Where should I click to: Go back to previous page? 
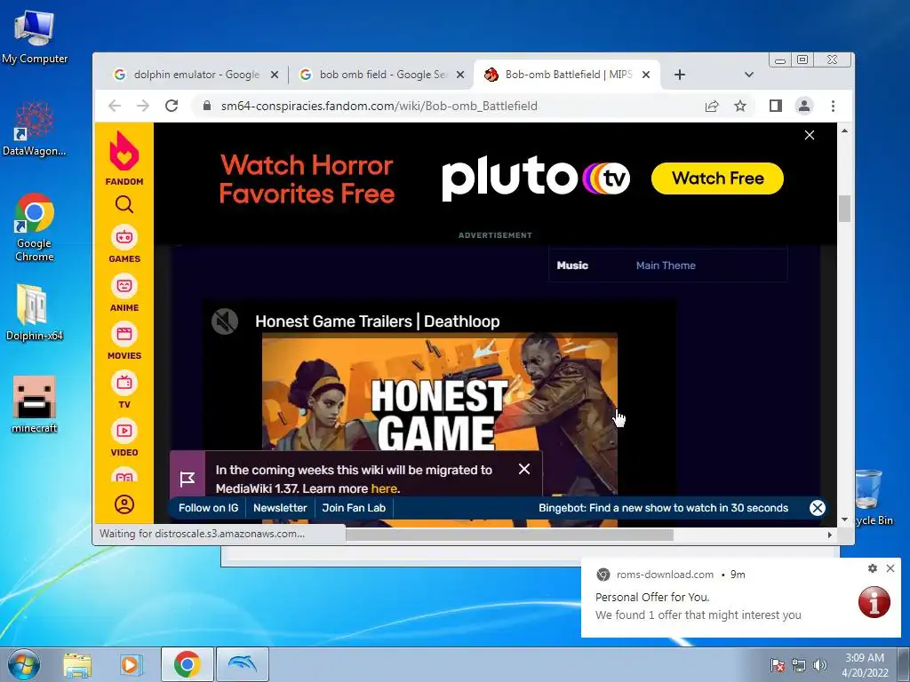pyautogui.click(x=115, y=106)
